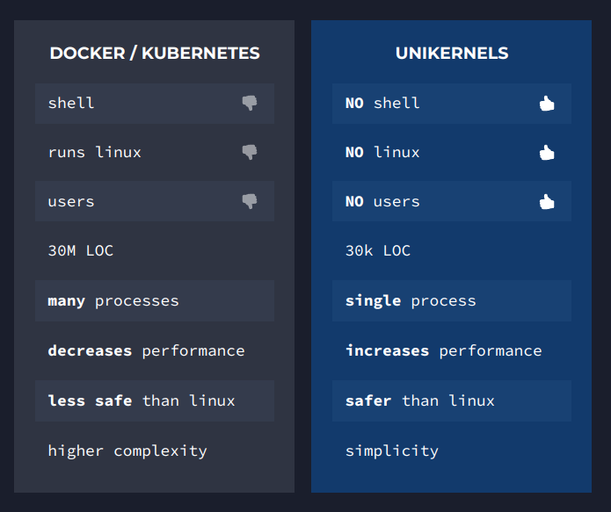
Task: Click the NO users label text
Action: [x=382, y=202]
